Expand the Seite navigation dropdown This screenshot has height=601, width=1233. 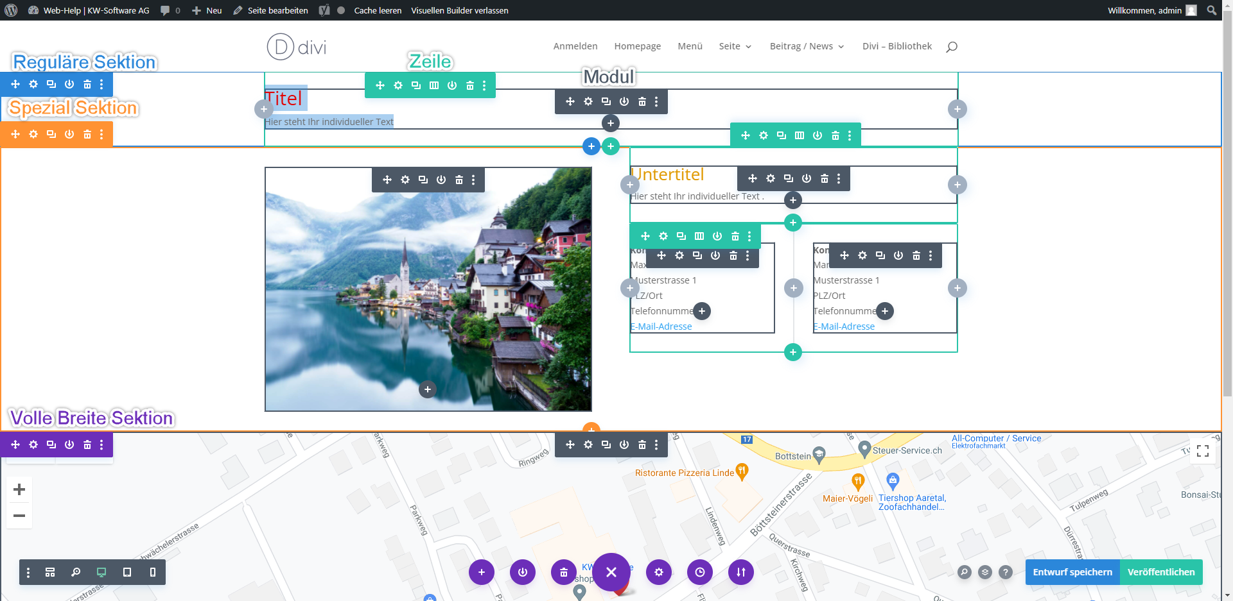[735, 46]
